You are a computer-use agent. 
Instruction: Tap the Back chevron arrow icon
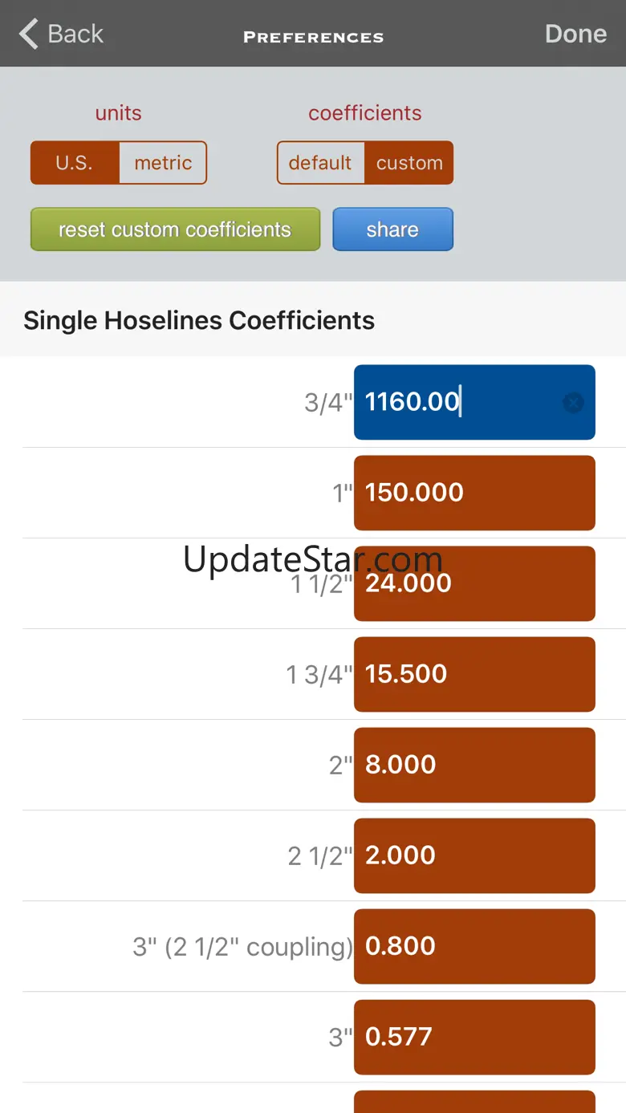29,34
